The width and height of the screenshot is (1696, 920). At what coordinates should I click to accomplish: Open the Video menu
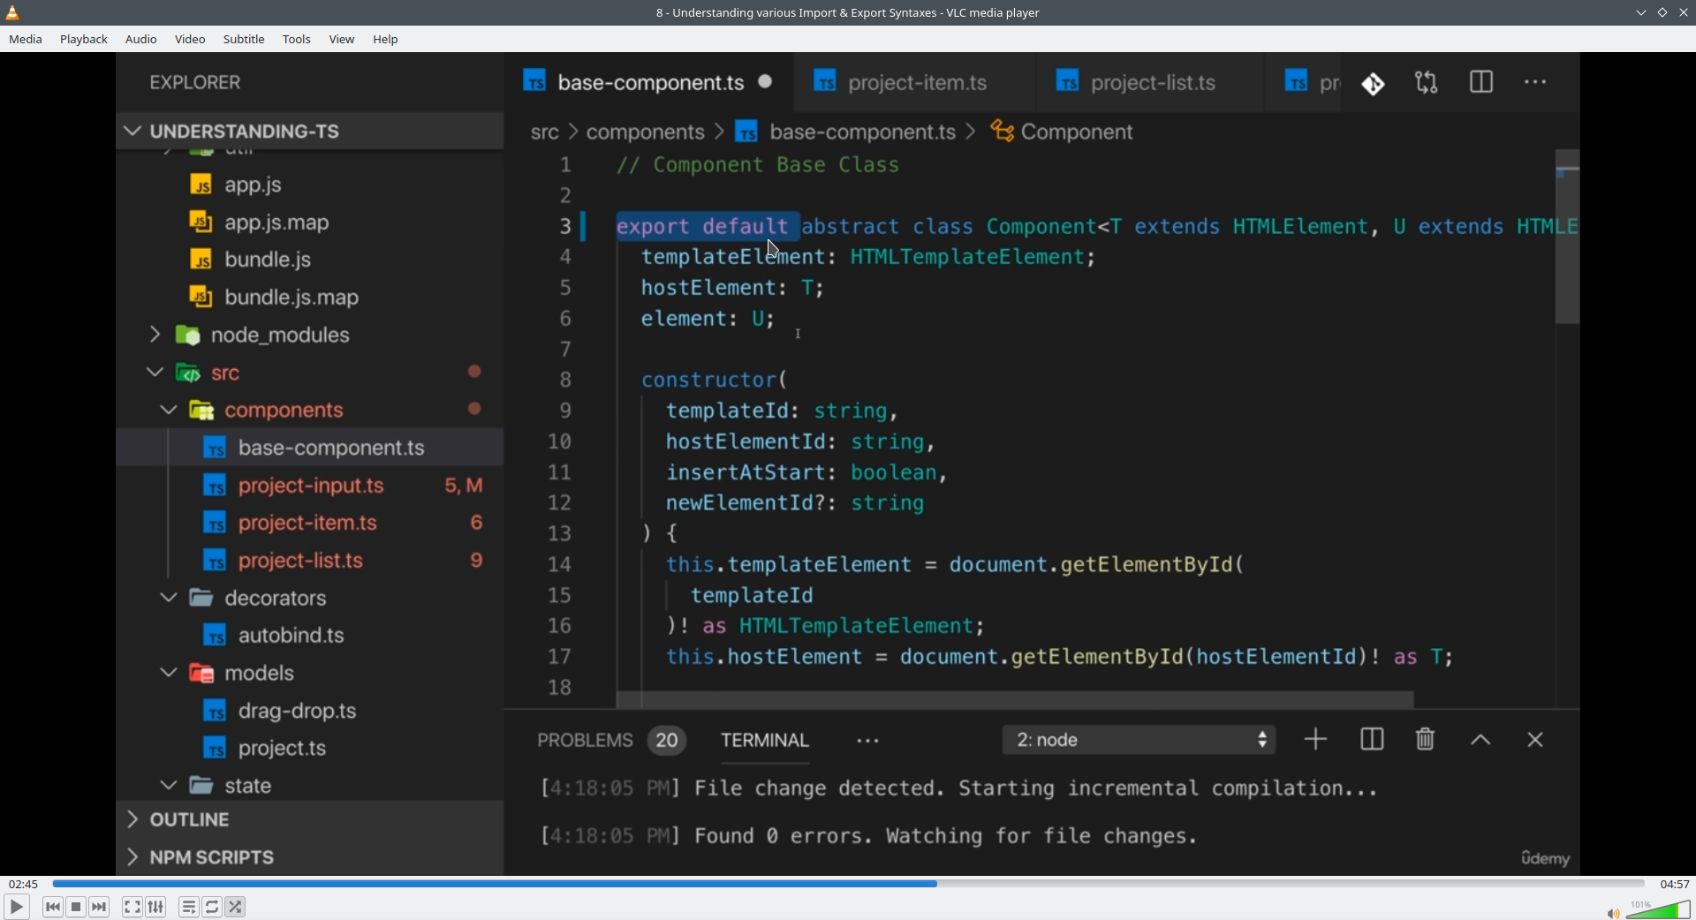(190, 40)
